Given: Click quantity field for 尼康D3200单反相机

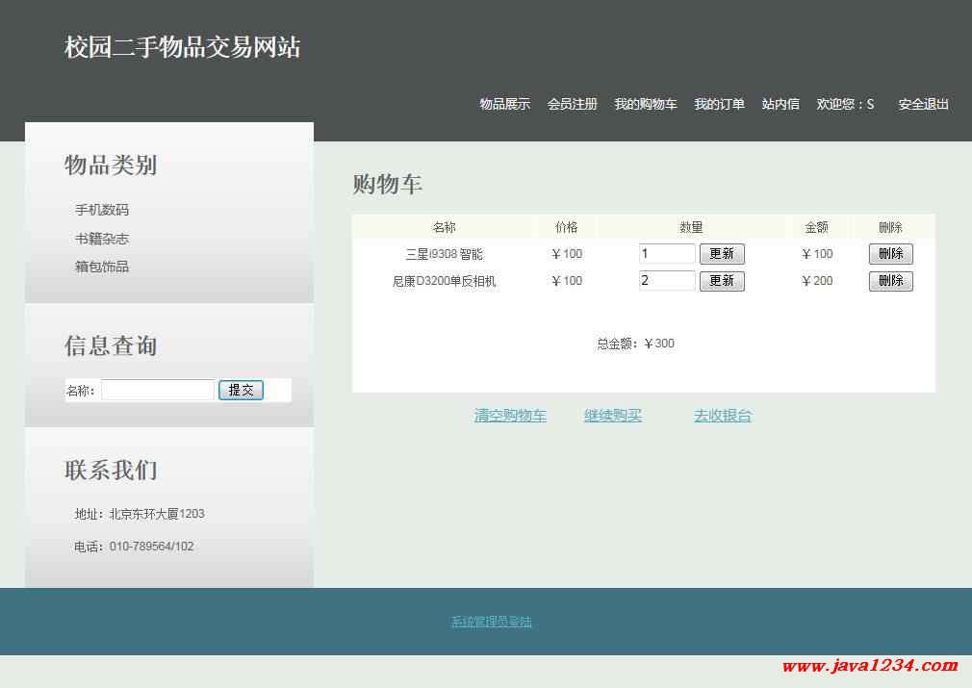Looking at the screenshot, I should pyautogui.click(x=666, y=281).
